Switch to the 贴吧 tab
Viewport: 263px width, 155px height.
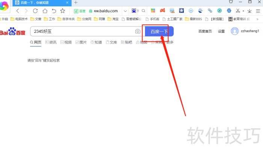[127, 42]
